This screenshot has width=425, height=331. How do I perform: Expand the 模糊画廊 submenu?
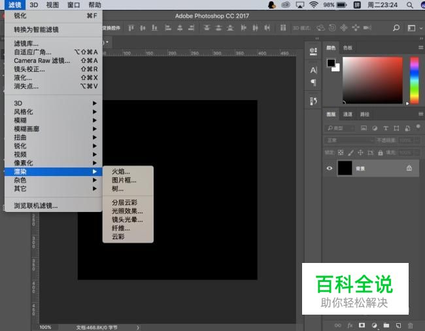[54, 129]
